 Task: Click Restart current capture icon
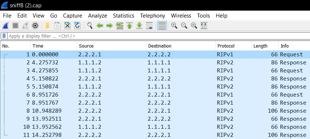pos(25,26)
